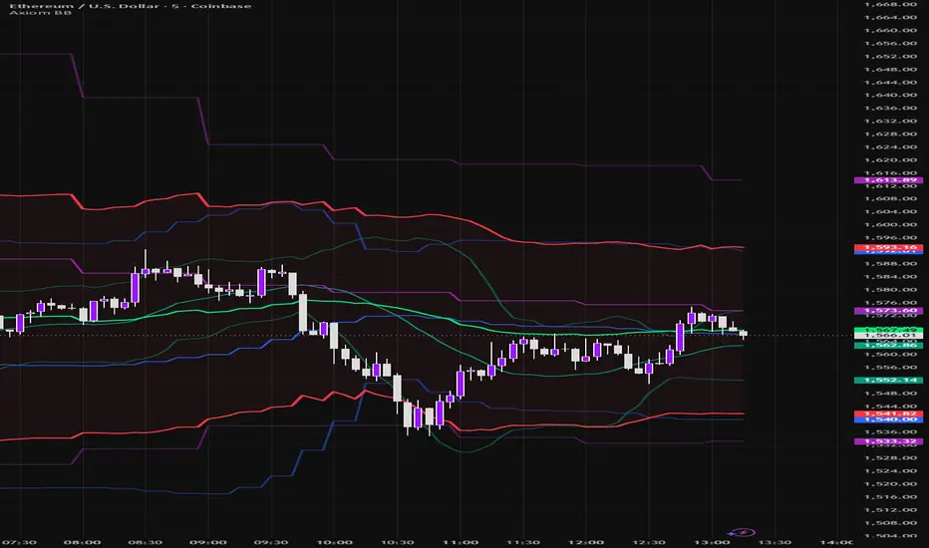The height and width of the screenshot is (548, 929).
Task: Click the 1,560.00 price scale label
Action: (890, 355)
